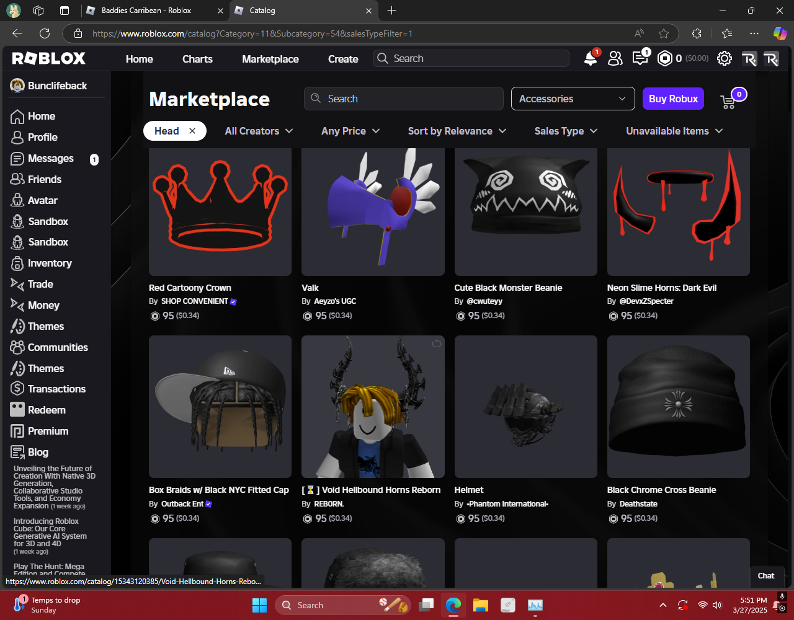This screenshot has width=794, height=620.
Task: Open Microsoft Edge taskbar icon
Action: [x=453, y=605]
